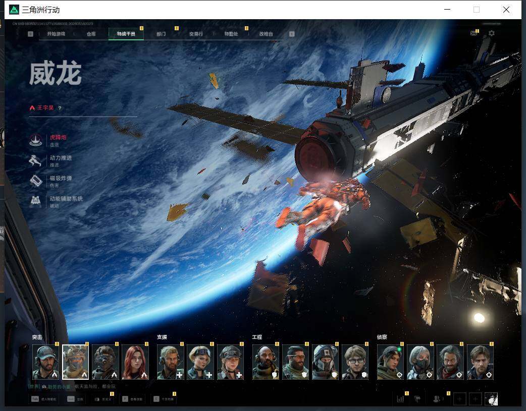
Task: Select gray-haired masked recon operator
Action: (x=420, y=362)
